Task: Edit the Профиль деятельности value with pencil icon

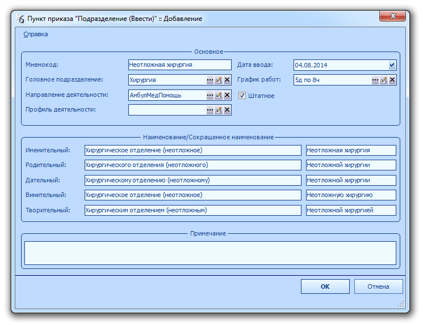Action: pos(219,110)
